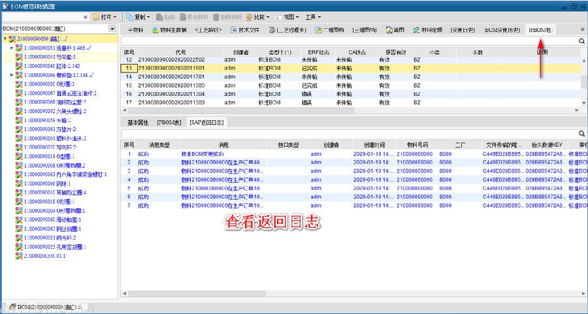Open the 比较 compare tool
Screen dimensions: 588x314
coord(250,16)
